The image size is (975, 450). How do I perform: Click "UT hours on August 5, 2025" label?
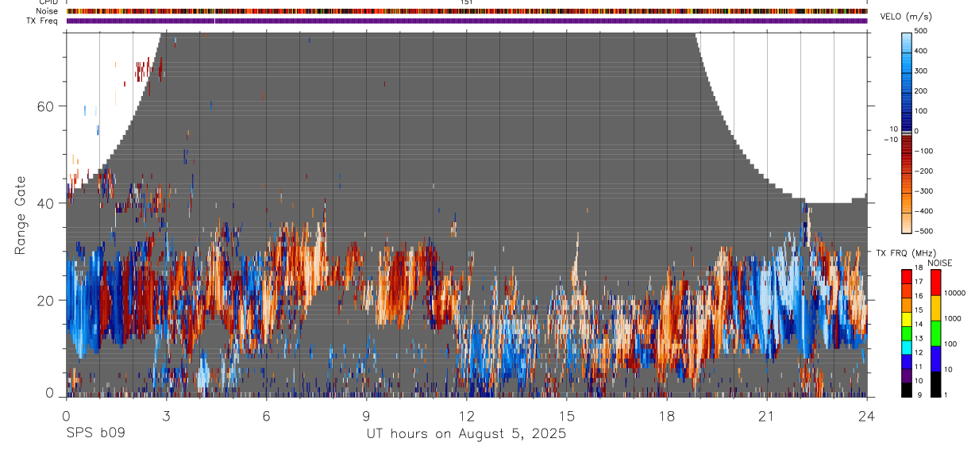coord(466,433)
